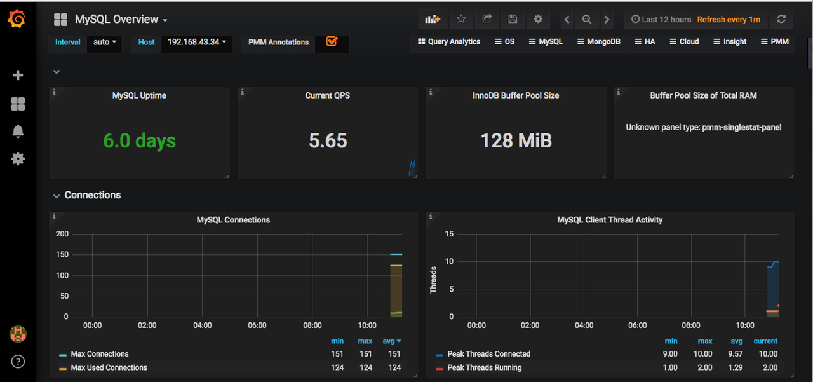Collapse the unnamed top row chevron
The width and height of the screenshot is (813, 382).
tap(57, 72)
